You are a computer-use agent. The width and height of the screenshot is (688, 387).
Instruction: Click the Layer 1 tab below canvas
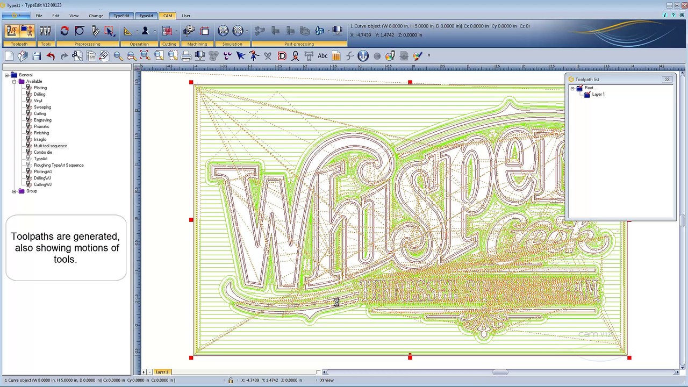(162, 372)
